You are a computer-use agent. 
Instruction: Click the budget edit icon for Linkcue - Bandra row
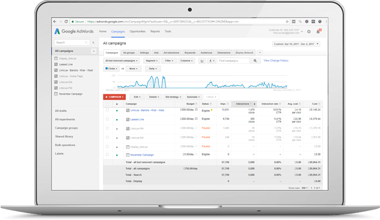(197, 109)
